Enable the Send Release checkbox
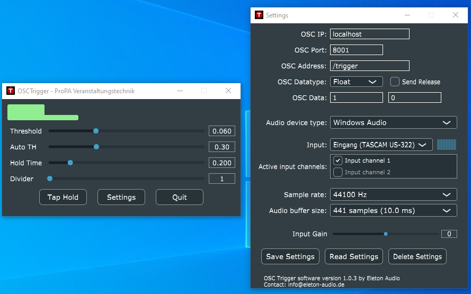The image size is (471, 294). (394, 82)
